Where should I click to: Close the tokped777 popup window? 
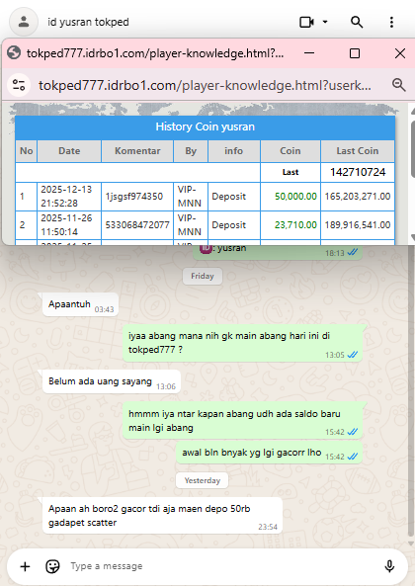400,53
